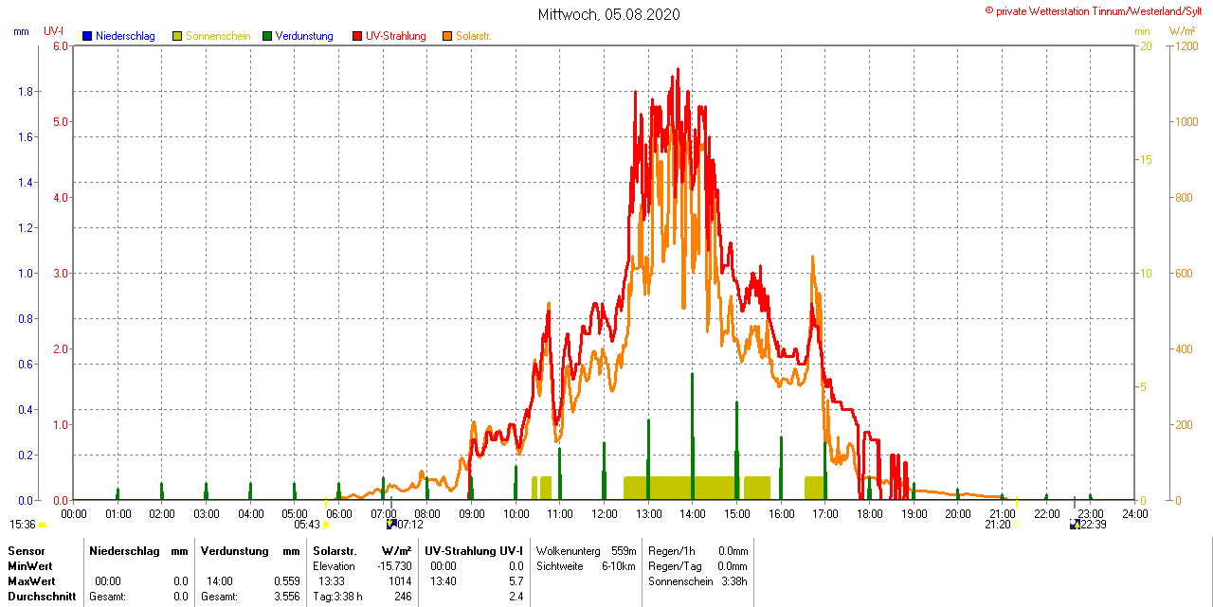Click the 1.8 label on mm axis
This screenshot has height=607, width=1213.
25,91
